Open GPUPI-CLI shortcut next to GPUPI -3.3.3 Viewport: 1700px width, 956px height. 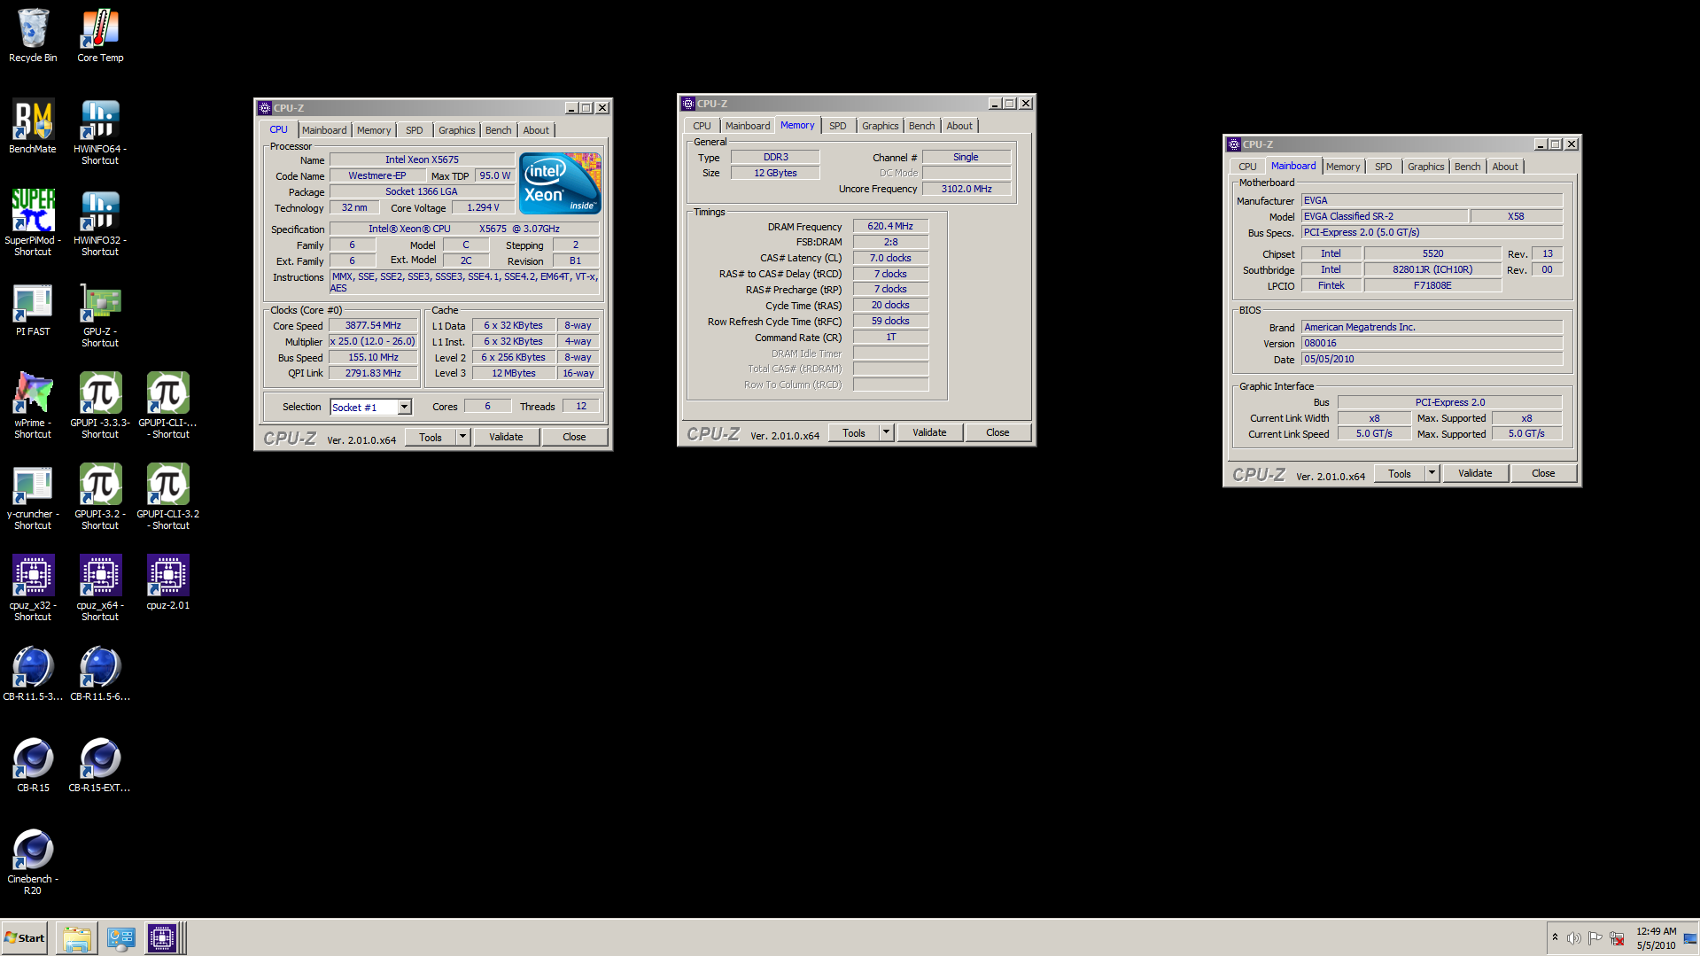click(168, 406)
